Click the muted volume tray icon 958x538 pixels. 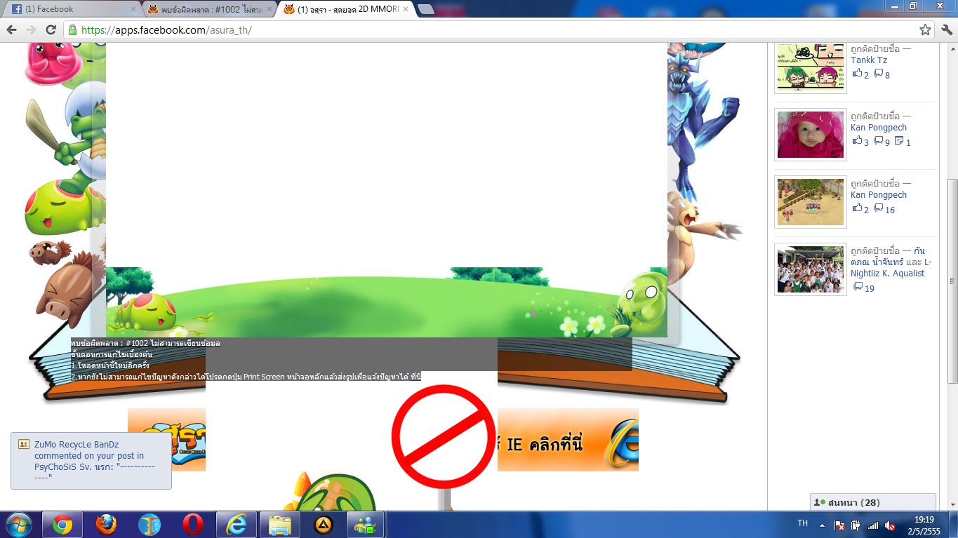tap(890, 525)
